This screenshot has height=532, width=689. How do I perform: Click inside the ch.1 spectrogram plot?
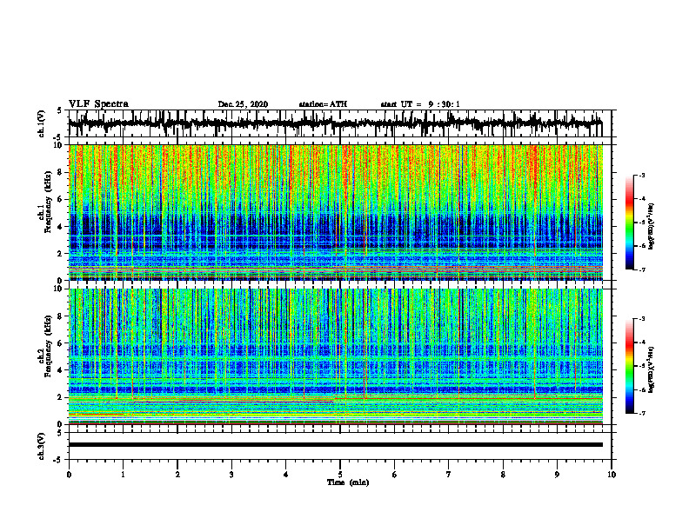click(336, 212)
